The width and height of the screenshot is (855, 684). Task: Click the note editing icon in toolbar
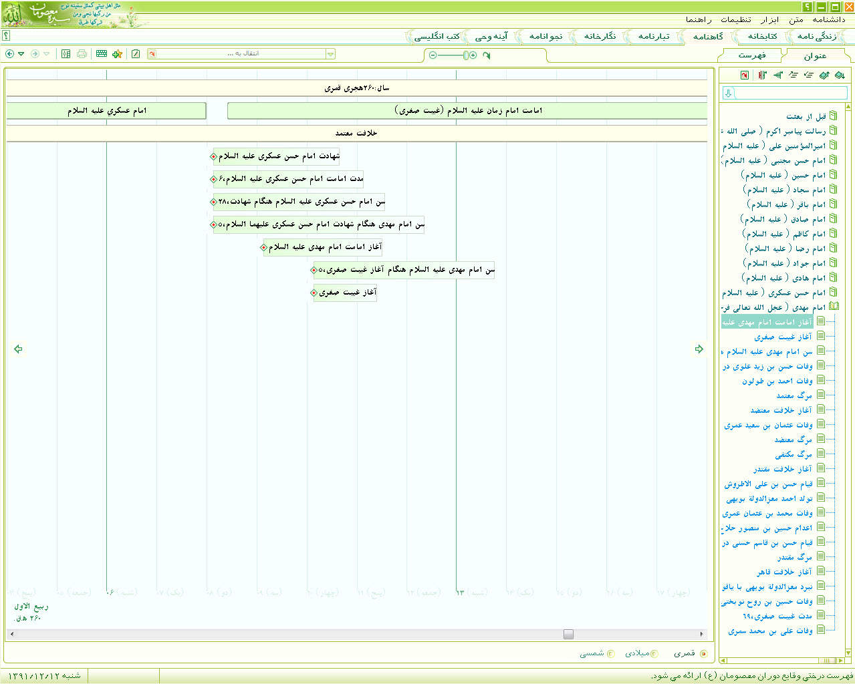(x=136, y=54)
